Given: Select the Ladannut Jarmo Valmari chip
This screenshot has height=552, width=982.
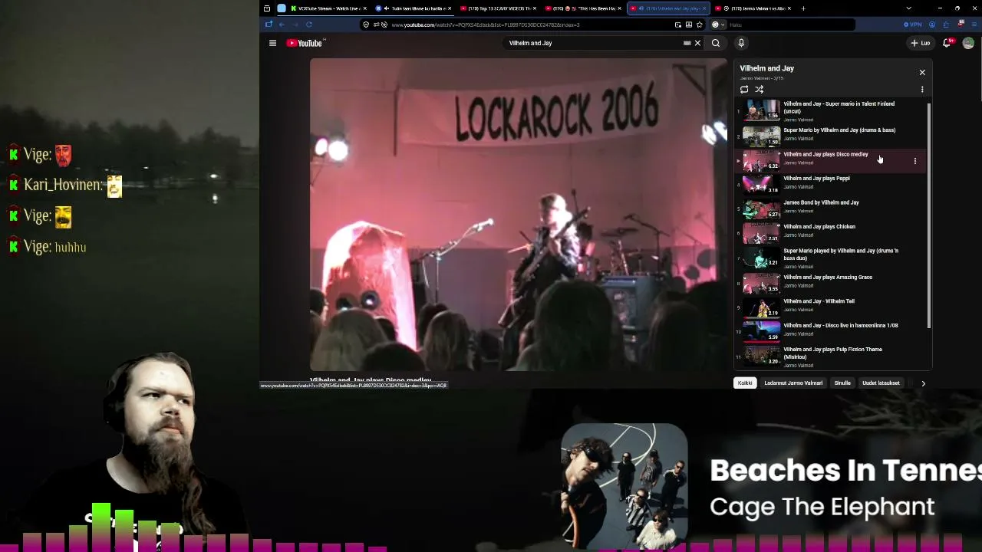Looking at the screenshot, I should tap(793, 383).
